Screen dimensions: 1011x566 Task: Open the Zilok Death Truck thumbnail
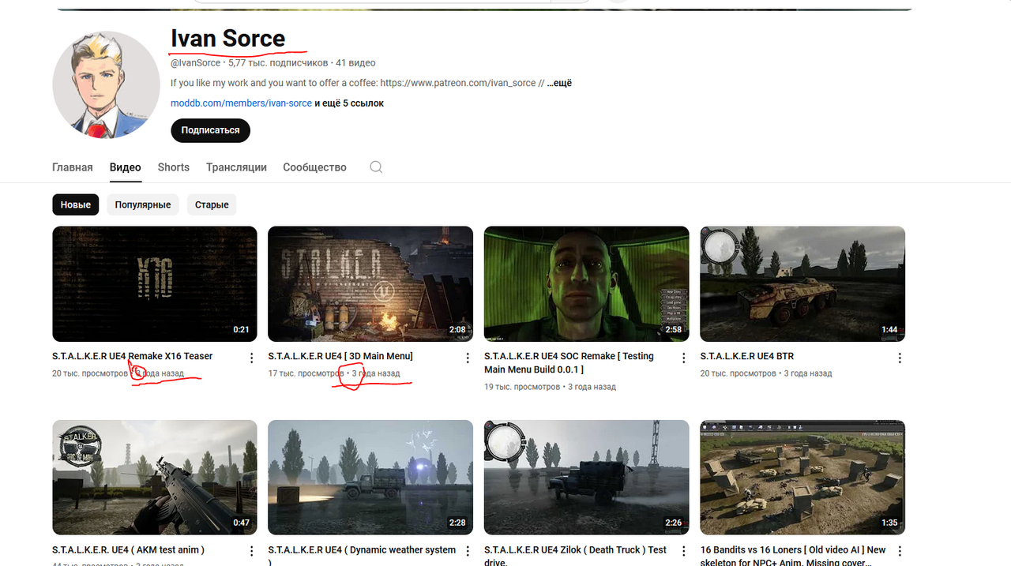[x=587, y=478]
